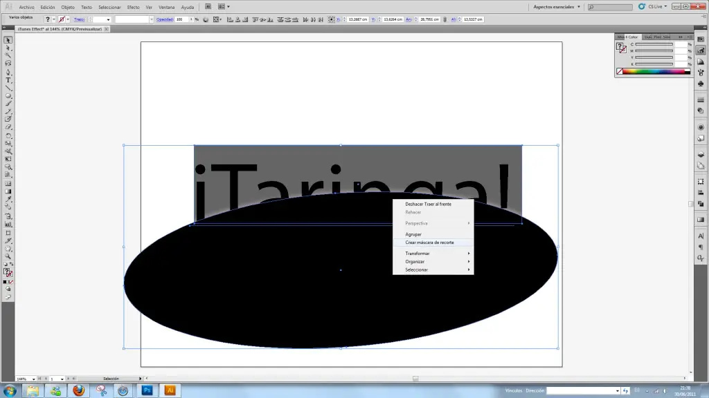Select the Eyedropper tool
The width and height of the screenshot is (709, 398).
(x=8, y=199)
